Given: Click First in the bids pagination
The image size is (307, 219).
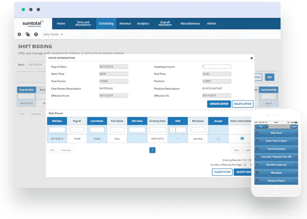Looking at the screenshot, I should point(52,150).
